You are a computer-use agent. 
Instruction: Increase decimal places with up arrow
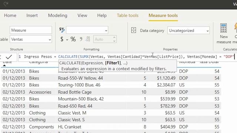point(114,37)
